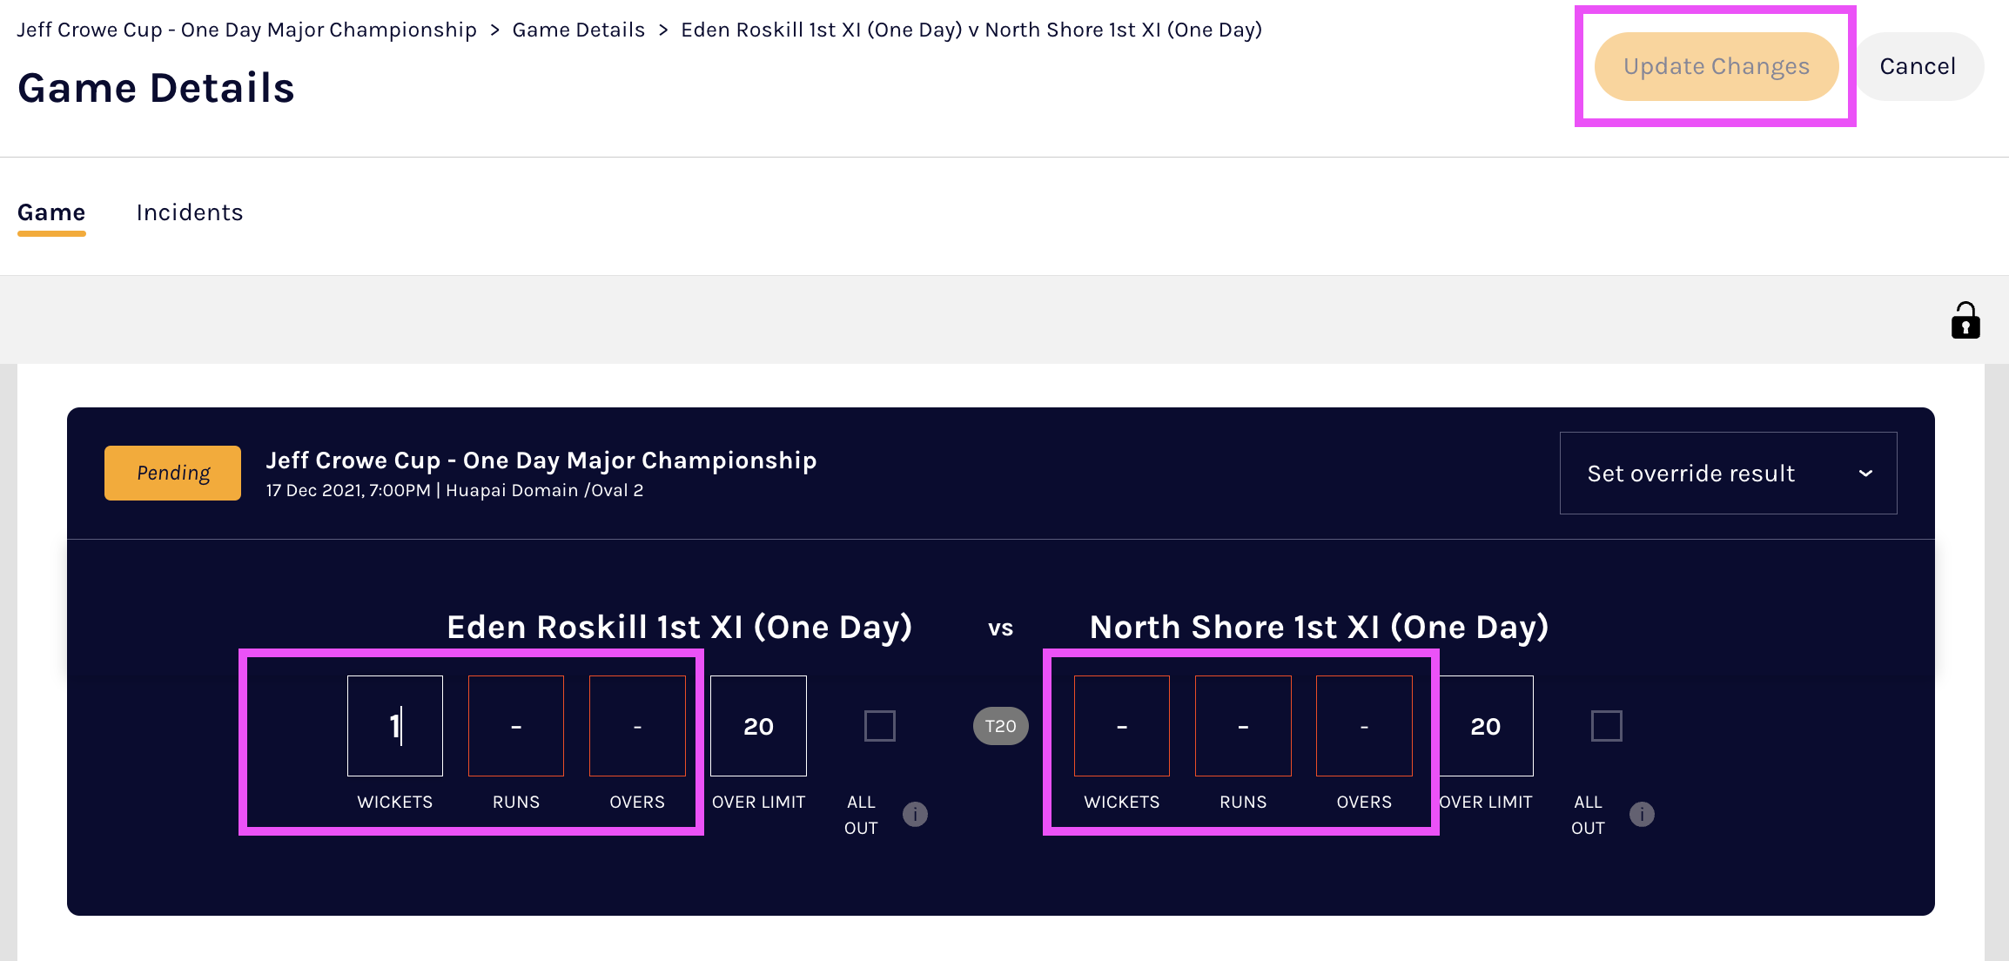Go to Game Details breadcrumb link

coord(578,30)
